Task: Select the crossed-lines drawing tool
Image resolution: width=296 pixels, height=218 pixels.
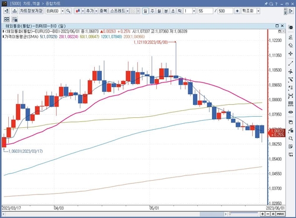Action: (x=291, y=72)
